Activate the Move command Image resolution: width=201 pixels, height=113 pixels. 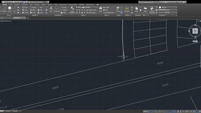tap(25, 8)
